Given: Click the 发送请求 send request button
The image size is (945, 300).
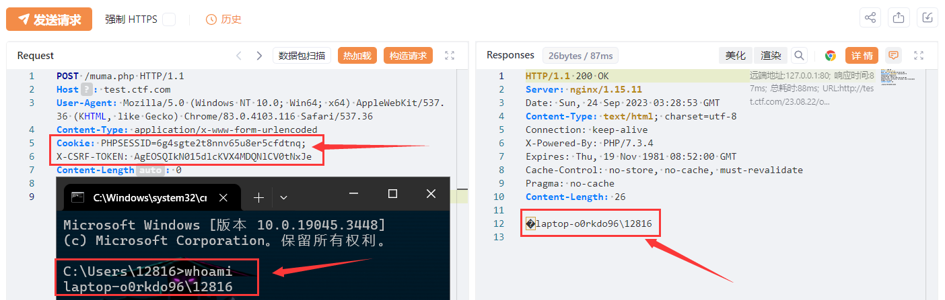Looking at the screenshot, I should point(49,19).
